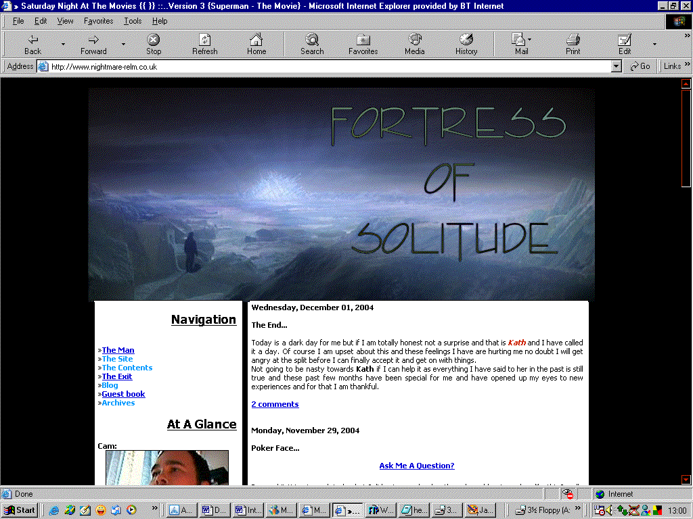Click the page scrollbar down arrow
This screenshot has width=693, height=519.
[x=686, y=479]
